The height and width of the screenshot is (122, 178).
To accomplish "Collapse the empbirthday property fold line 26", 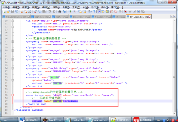I will point(13,68).
